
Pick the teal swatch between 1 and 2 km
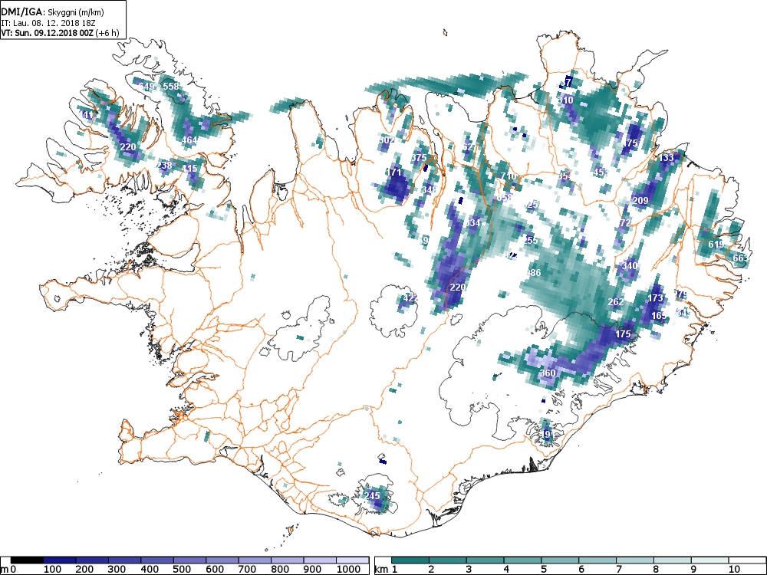(x=410, y=560)
